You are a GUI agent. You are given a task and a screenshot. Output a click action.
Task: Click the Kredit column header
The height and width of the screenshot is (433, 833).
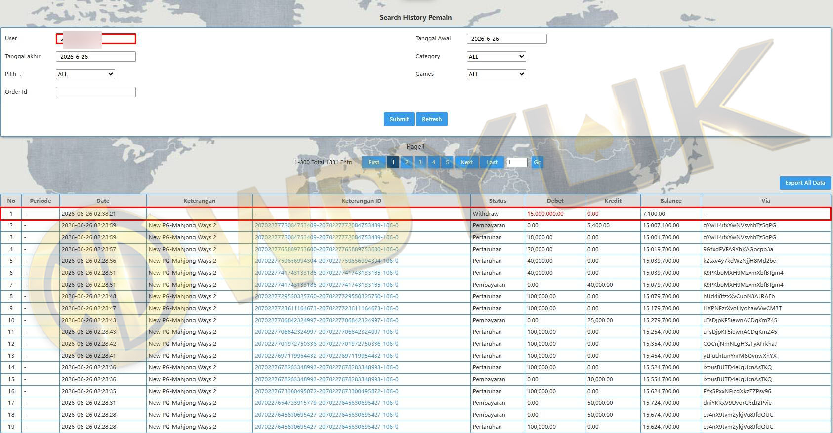click(x=613, y=201)
